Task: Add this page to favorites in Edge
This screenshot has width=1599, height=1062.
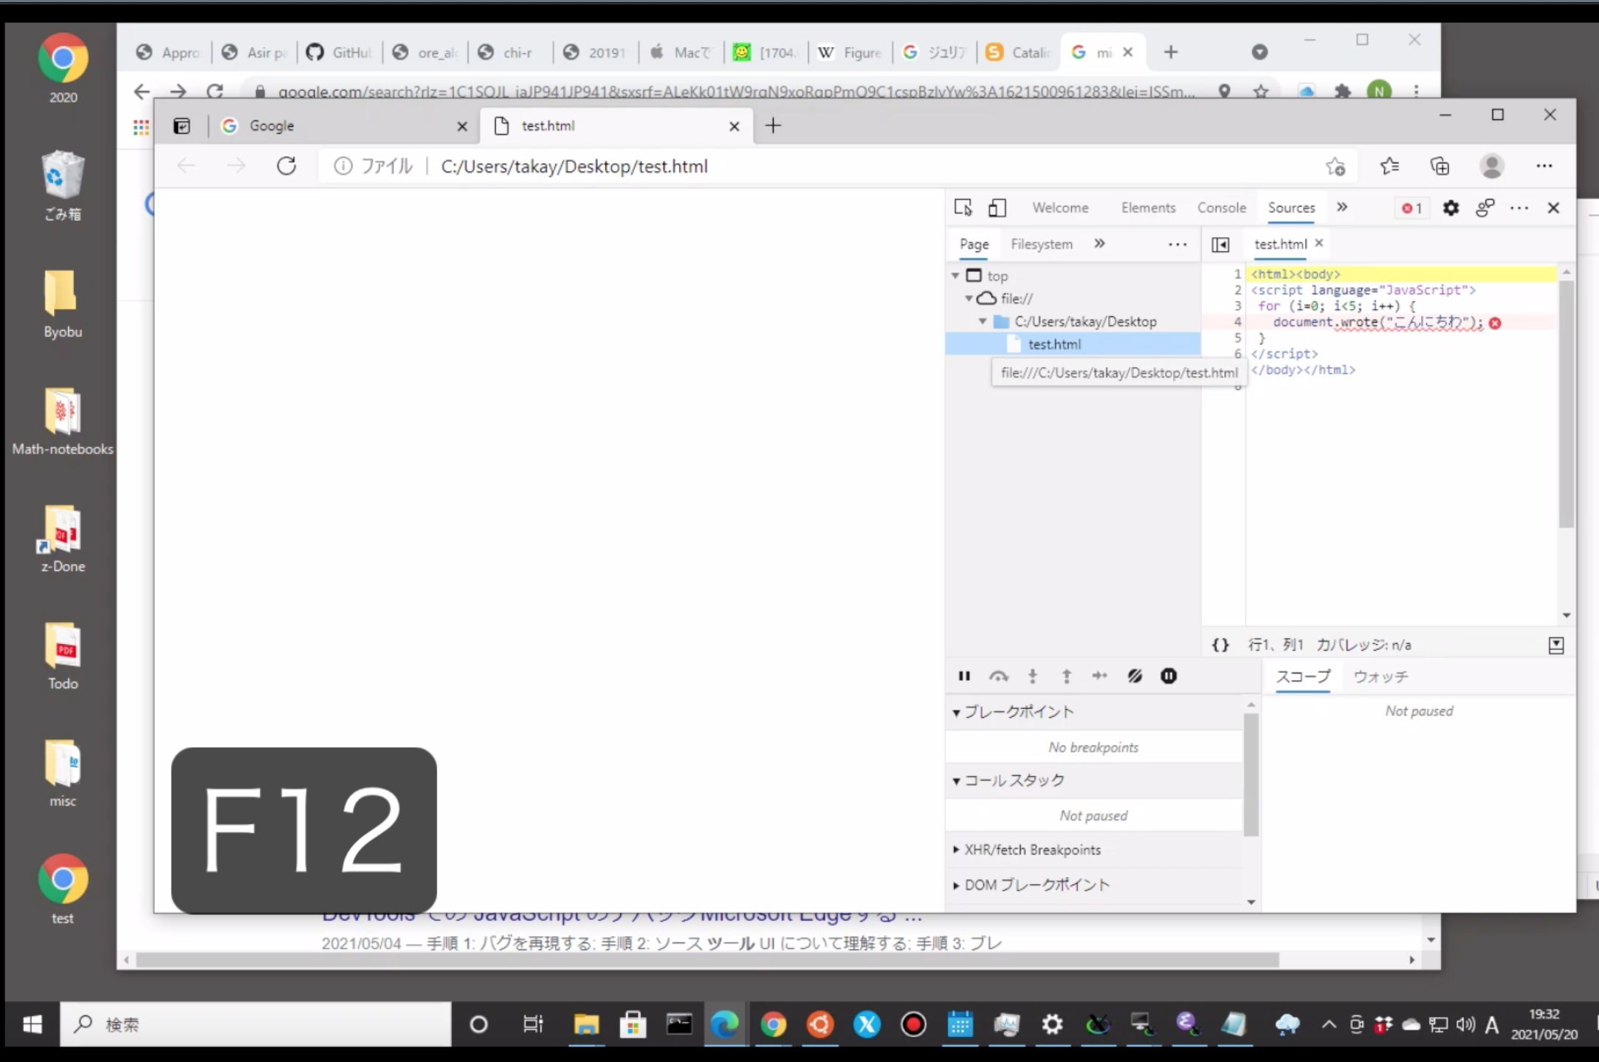Action: click(1335, 166)
